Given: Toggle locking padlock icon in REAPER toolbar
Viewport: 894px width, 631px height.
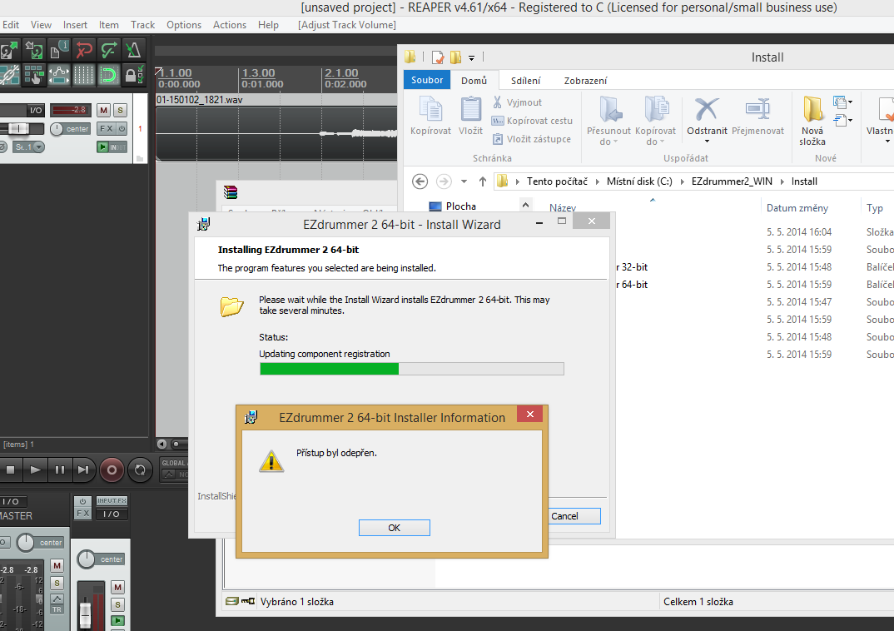Looking at the screenshot, I should (x=133, y=75).
